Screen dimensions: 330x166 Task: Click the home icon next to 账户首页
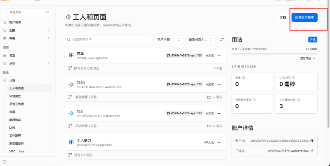click(5, 22)
